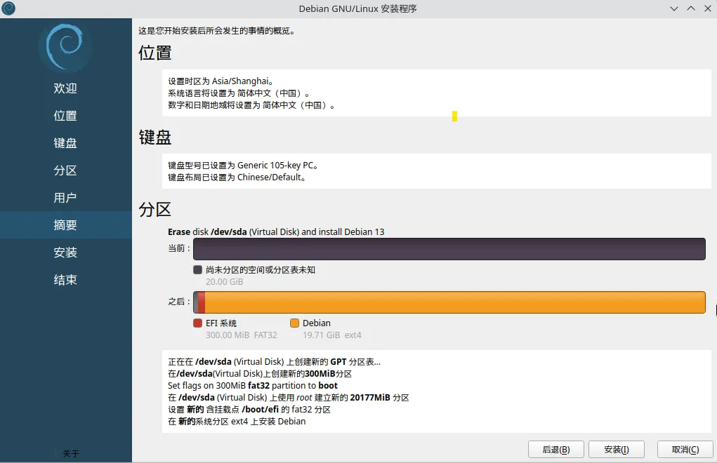Select the 欢迎 step in the sidebar
Viewport: 717px width, 463px height.
pos(65,88)
